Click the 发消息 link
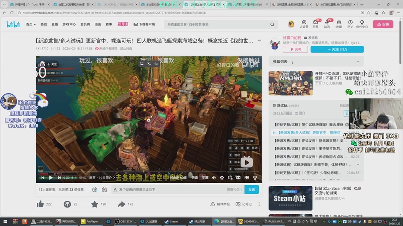403x226 pixels. pyautogui.click(x=311, y=38)
